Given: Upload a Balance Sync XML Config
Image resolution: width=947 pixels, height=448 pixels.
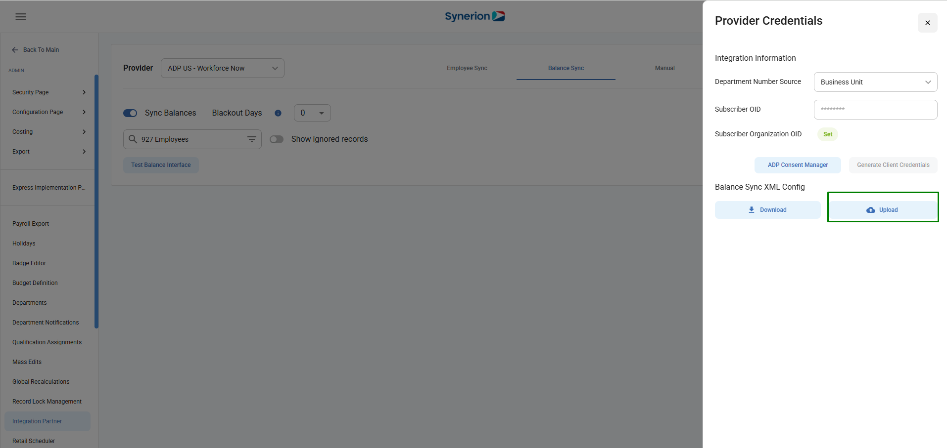Looking at the screenshot, I should 883,210.
